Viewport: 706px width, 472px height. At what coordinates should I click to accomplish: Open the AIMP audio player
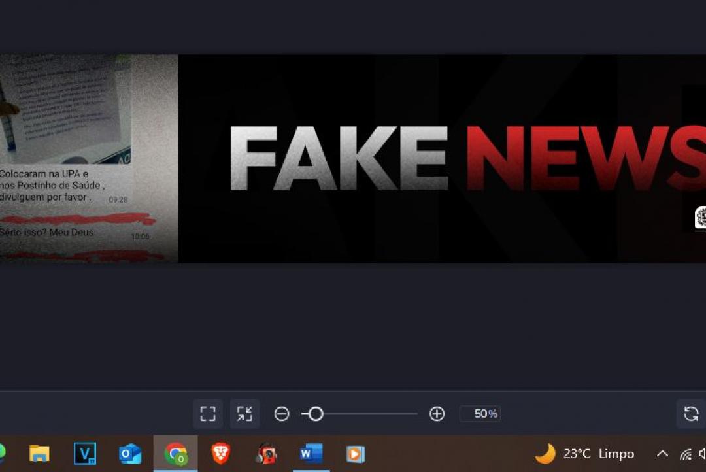266,454
